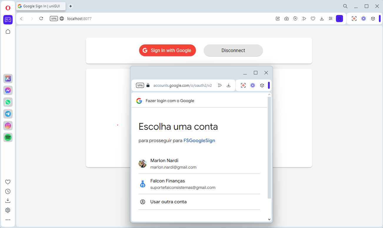
Task: Open history clock in the sidebar
Action: (8, 192)
